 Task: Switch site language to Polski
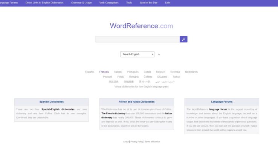tap(121, 77)
